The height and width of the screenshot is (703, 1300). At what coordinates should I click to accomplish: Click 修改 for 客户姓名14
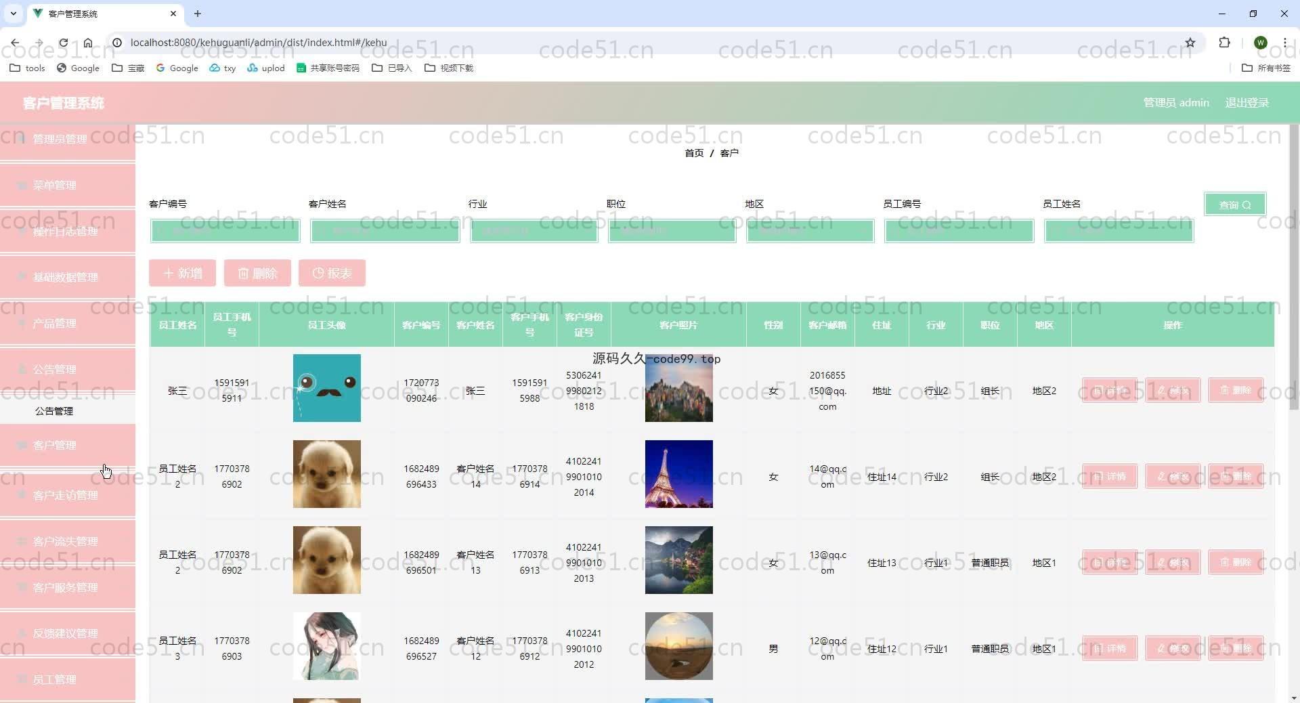tap(1173, 476)
